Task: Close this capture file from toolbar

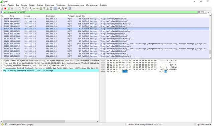Action: [x=23, y=9]
